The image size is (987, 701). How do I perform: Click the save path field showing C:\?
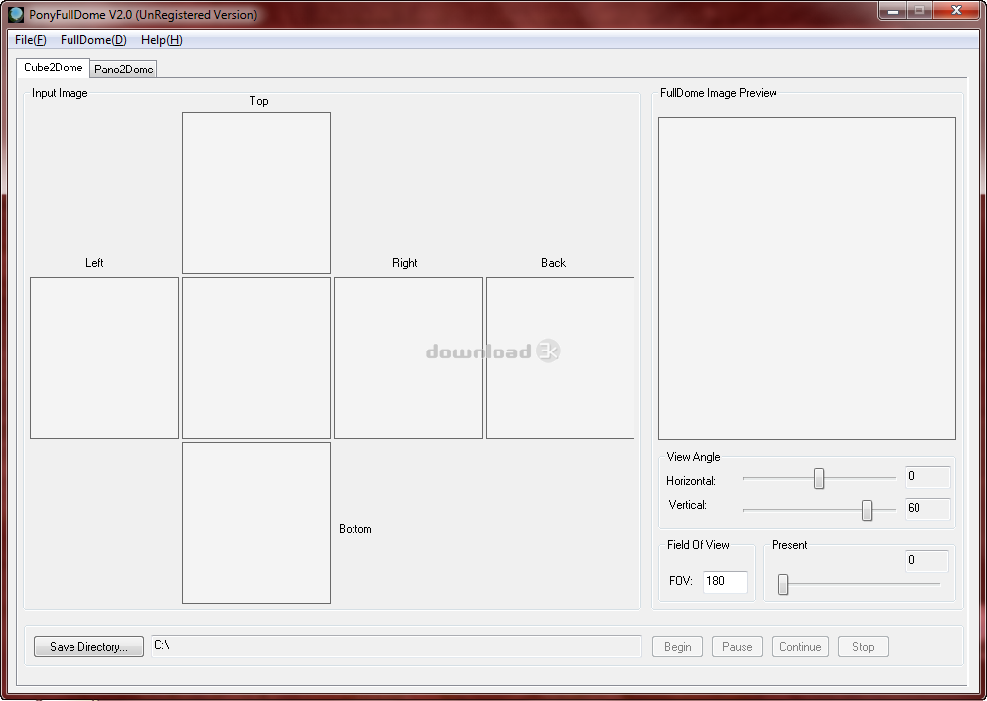tap(396, 646)
